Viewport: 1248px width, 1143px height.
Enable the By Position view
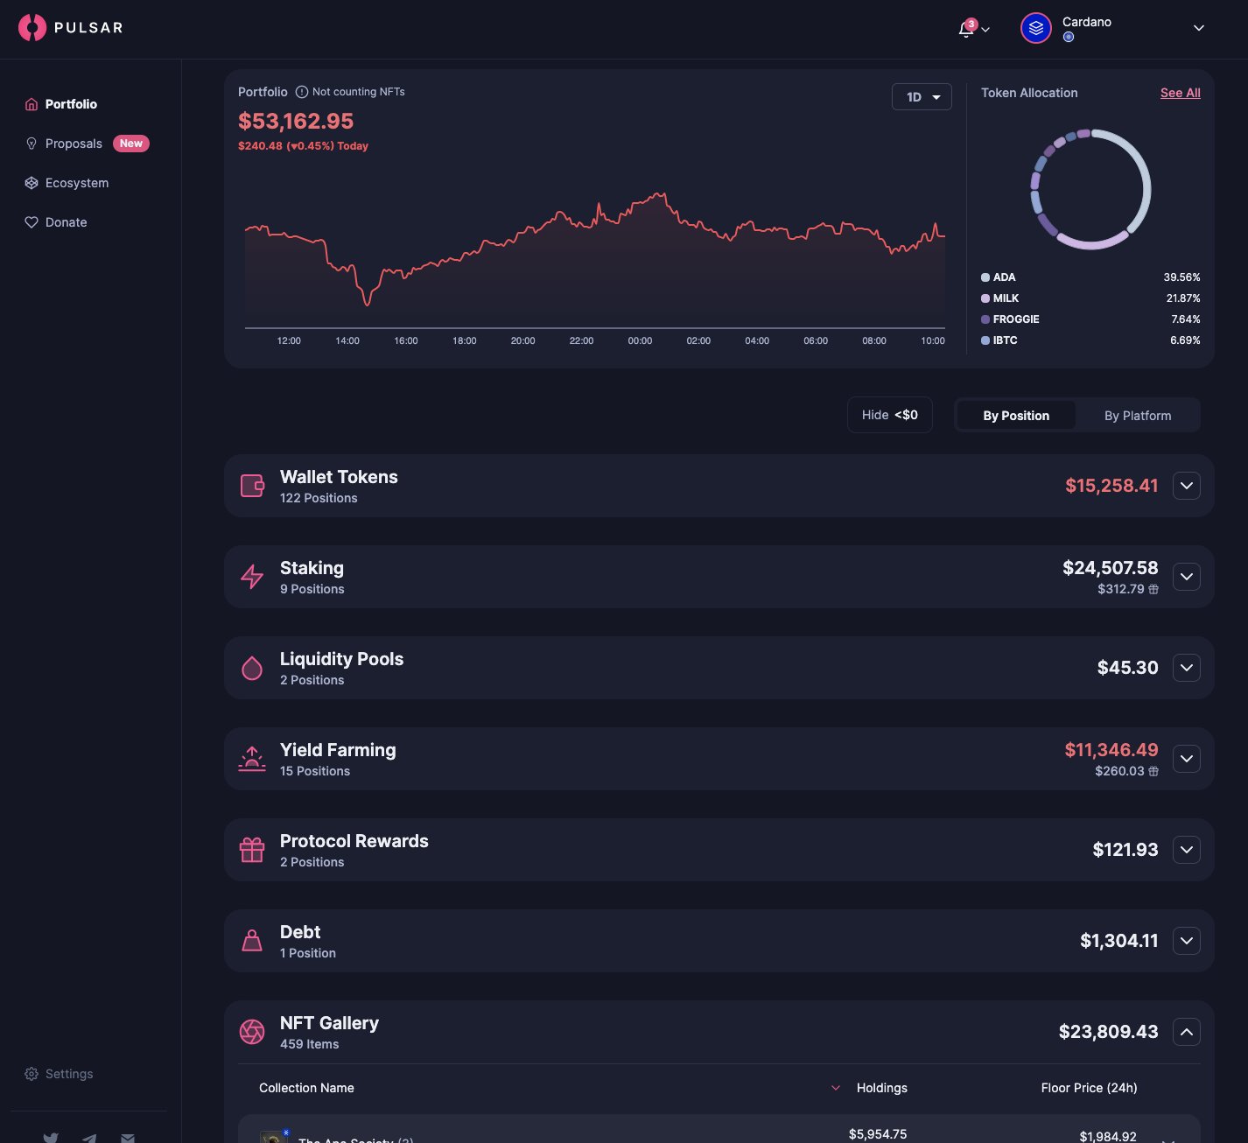(1016, 415)
